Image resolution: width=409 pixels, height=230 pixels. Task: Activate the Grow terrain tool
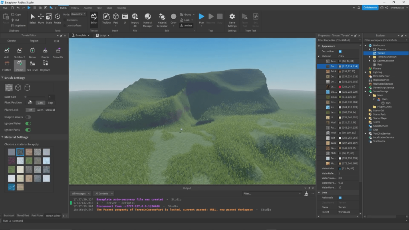pos(32,53)
